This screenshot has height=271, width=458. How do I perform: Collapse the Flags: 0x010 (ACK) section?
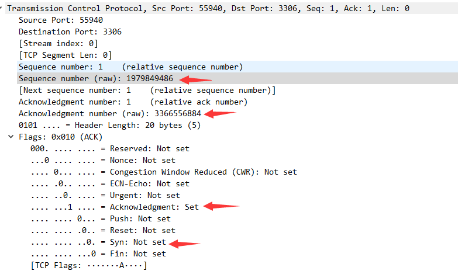point(11,137)
